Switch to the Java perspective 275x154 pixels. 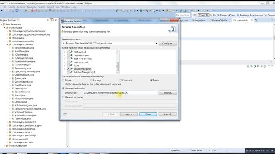(x=232, y=15)
